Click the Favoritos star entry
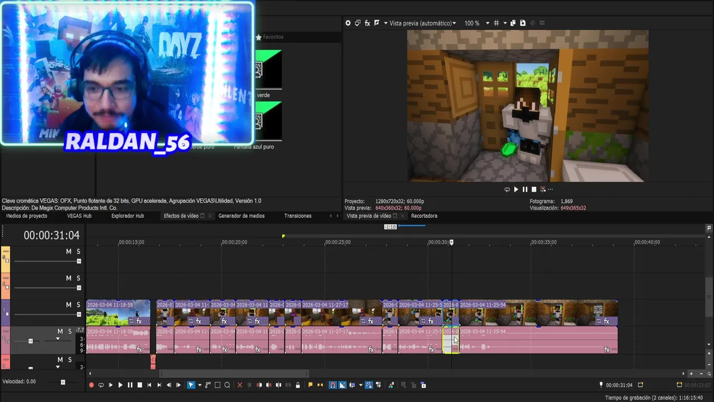 tap(270, 37)
